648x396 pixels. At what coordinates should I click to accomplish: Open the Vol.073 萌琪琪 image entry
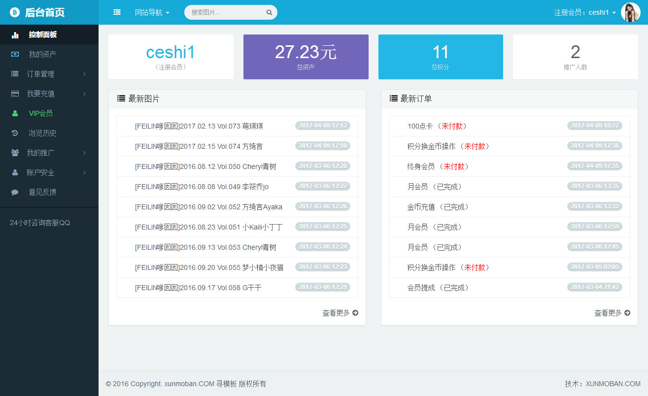[x=199, y=126]
